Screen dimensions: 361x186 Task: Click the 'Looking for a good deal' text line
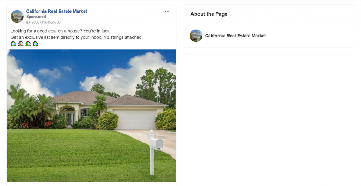(x=61, y=31)
